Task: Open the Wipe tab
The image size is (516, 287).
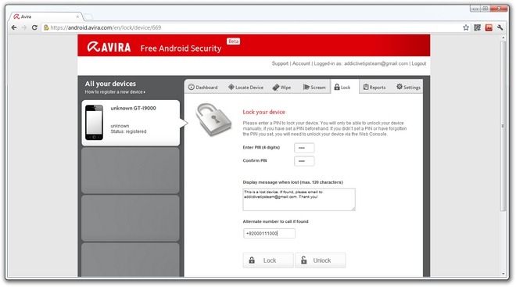Action: (x=281, y=88)
